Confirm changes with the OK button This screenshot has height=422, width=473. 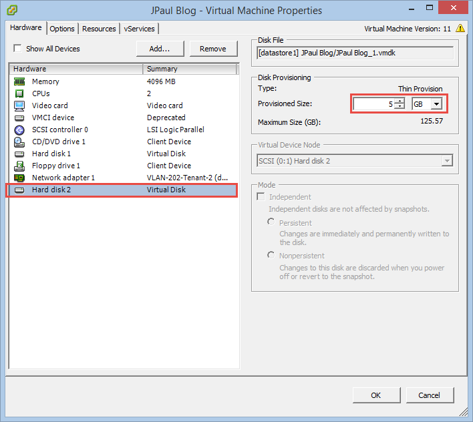(376, 395)
